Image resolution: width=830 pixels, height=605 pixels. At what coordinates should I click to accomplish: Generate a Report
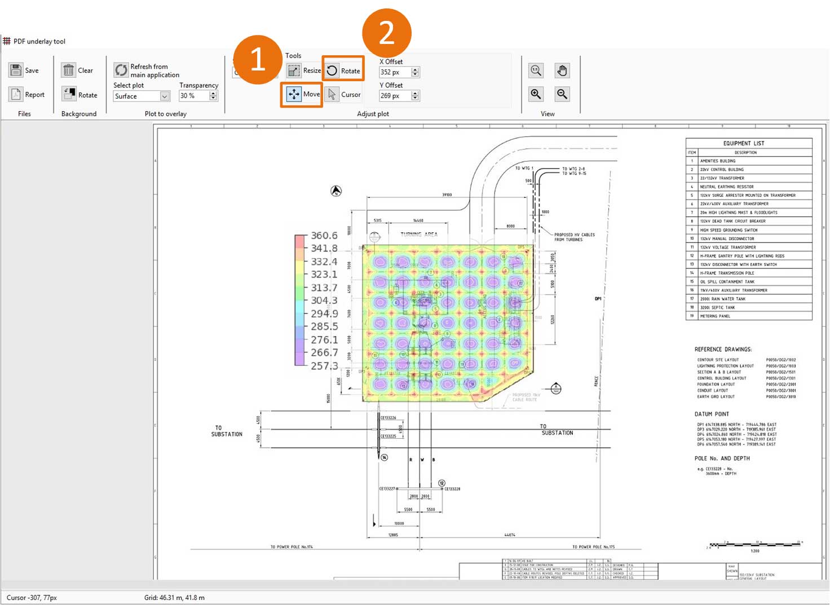pyautogui.click(x=26, y=94)
